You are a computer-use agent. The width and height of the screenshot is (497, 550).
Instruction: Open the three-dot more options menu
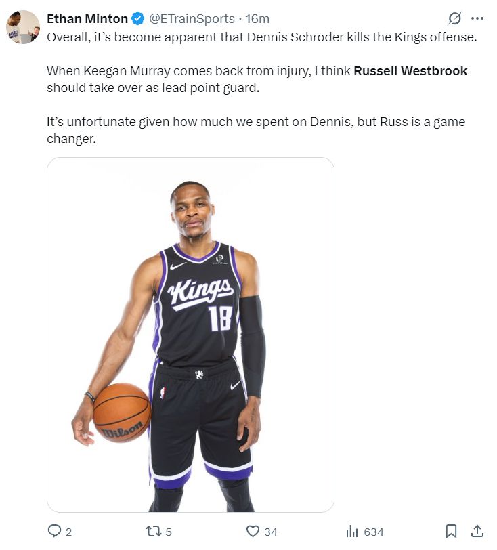click(x=477, y=18)
